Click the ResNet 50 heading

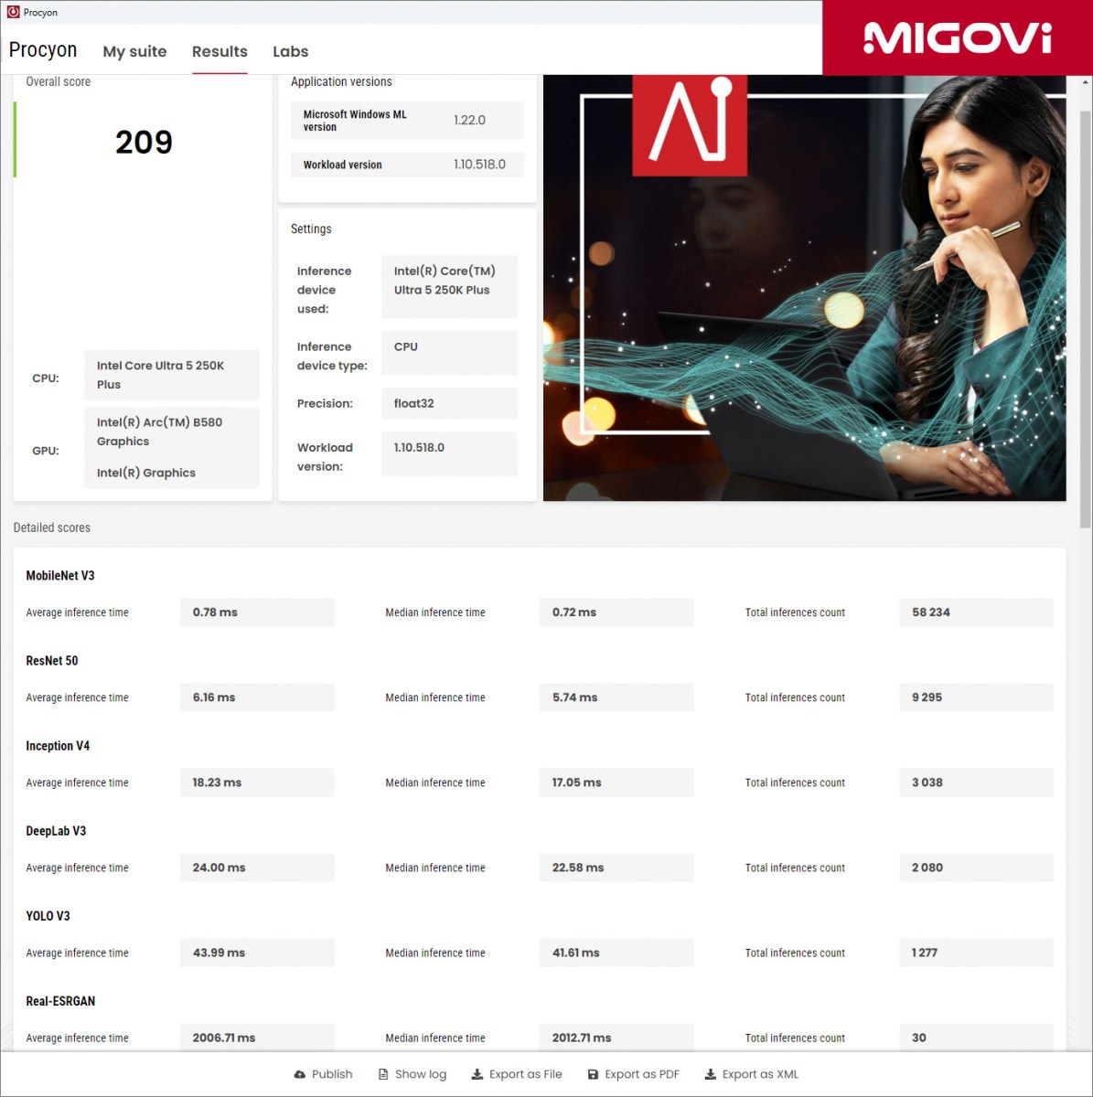pyautogui.click(x=52, y=661)
